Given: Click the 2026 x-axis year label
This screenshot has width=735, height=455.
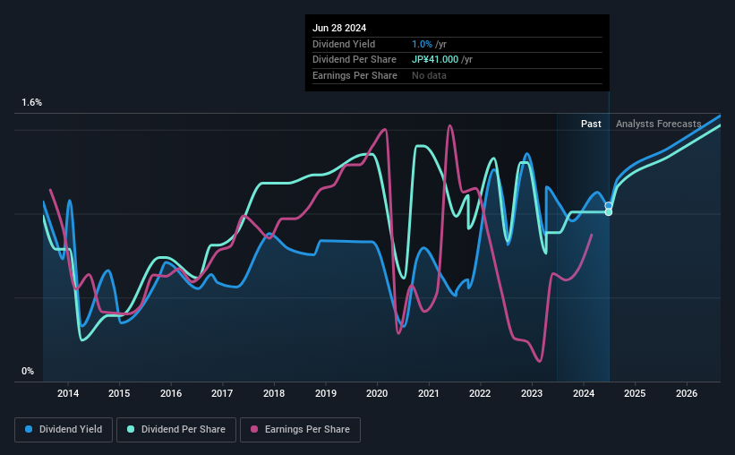Looking at the screenshot, I should pyautogui.click(x=687, y=393).
